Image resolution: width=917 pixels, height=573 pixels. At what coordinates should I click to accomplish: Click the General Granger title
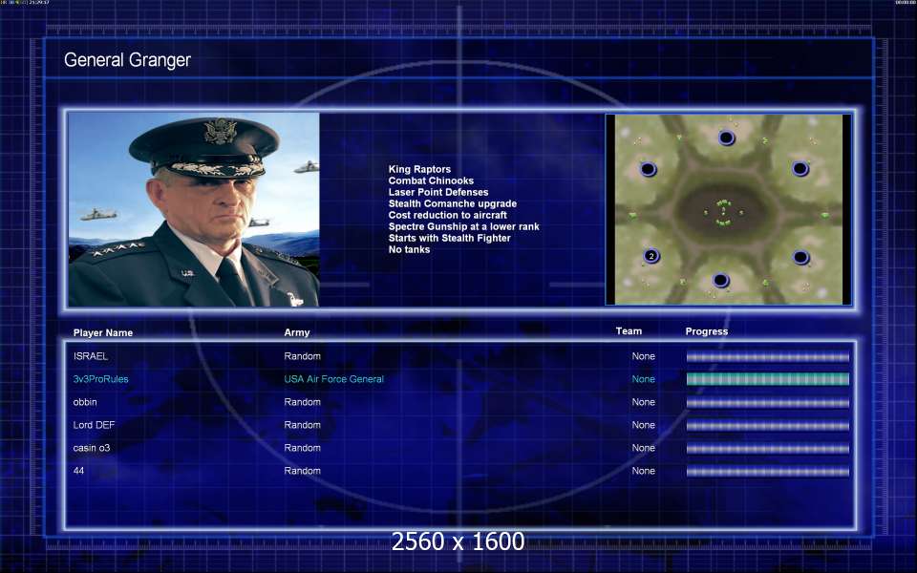127,60
